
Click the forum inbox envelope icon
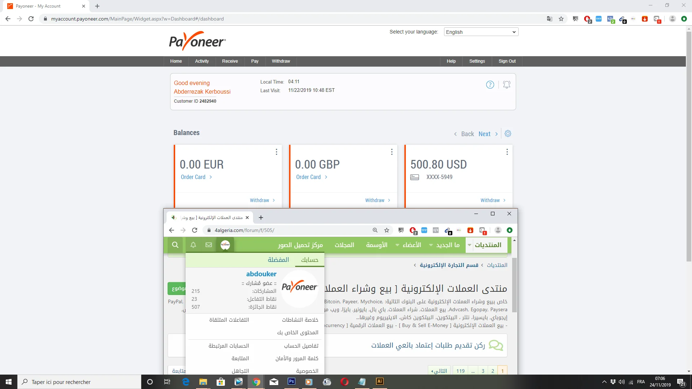[209, 245]
